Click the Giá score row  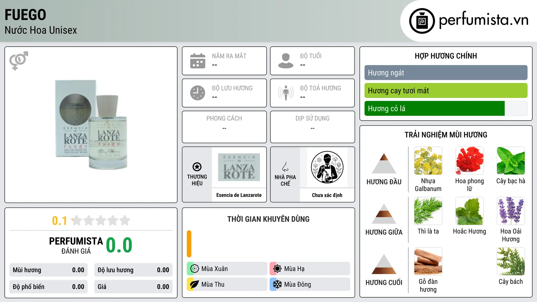[133, 287]
